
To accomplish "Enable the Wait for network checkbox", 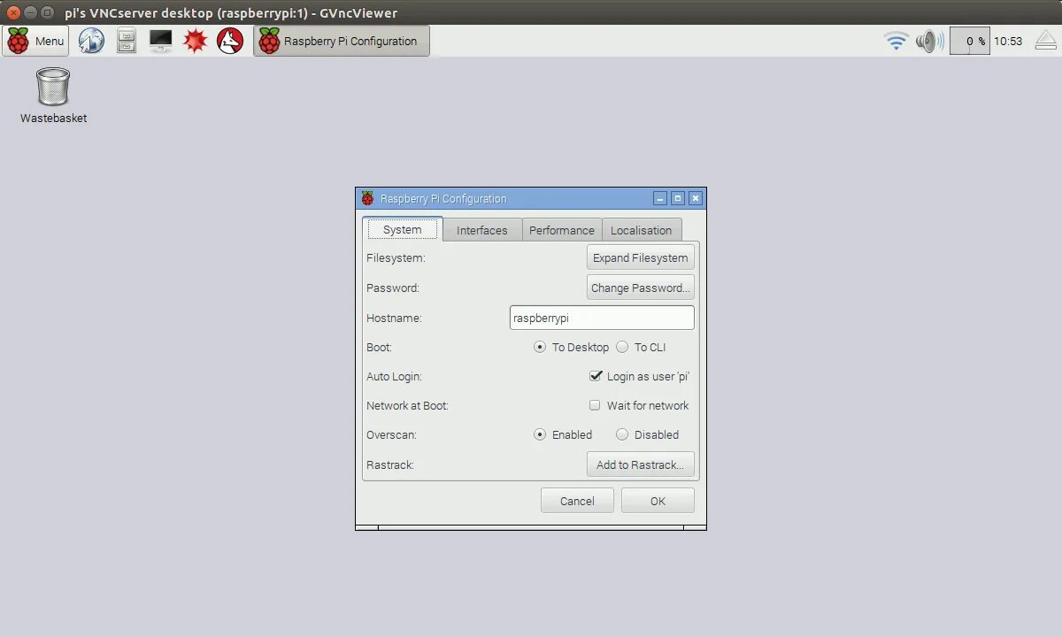I will coord(639,405).
